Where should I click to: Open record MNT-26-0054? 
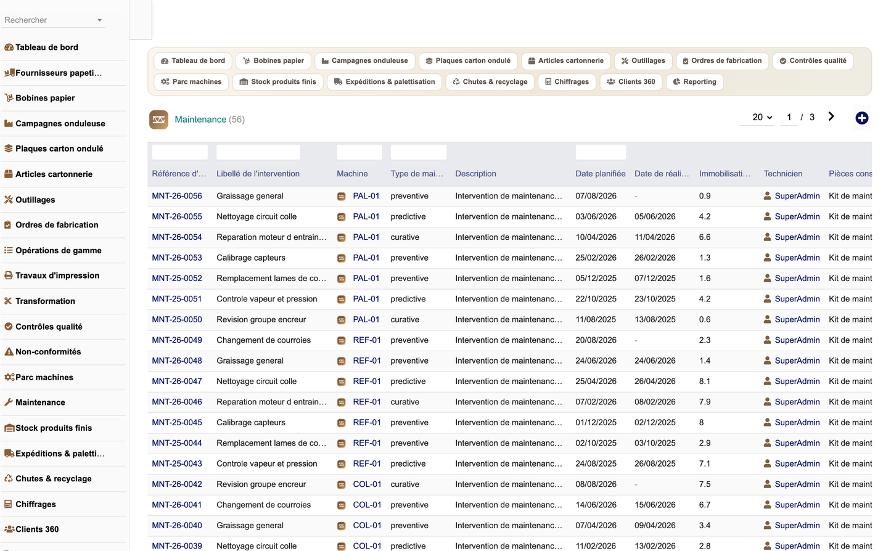click(x=177, y=237)
